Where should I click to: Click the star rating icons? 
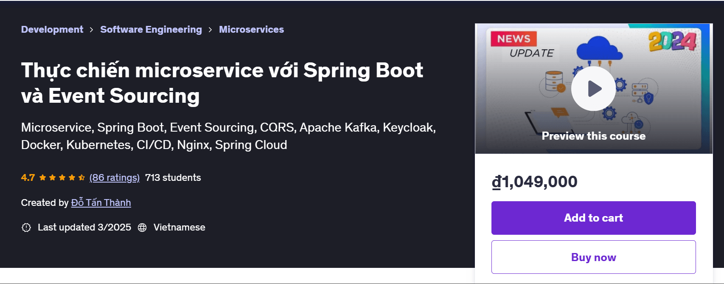pyautogui.click(x=62, y=177)
